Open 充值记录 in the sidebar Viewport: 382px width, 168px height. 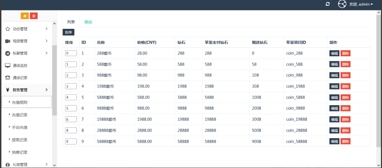click(x=19, y=115)
